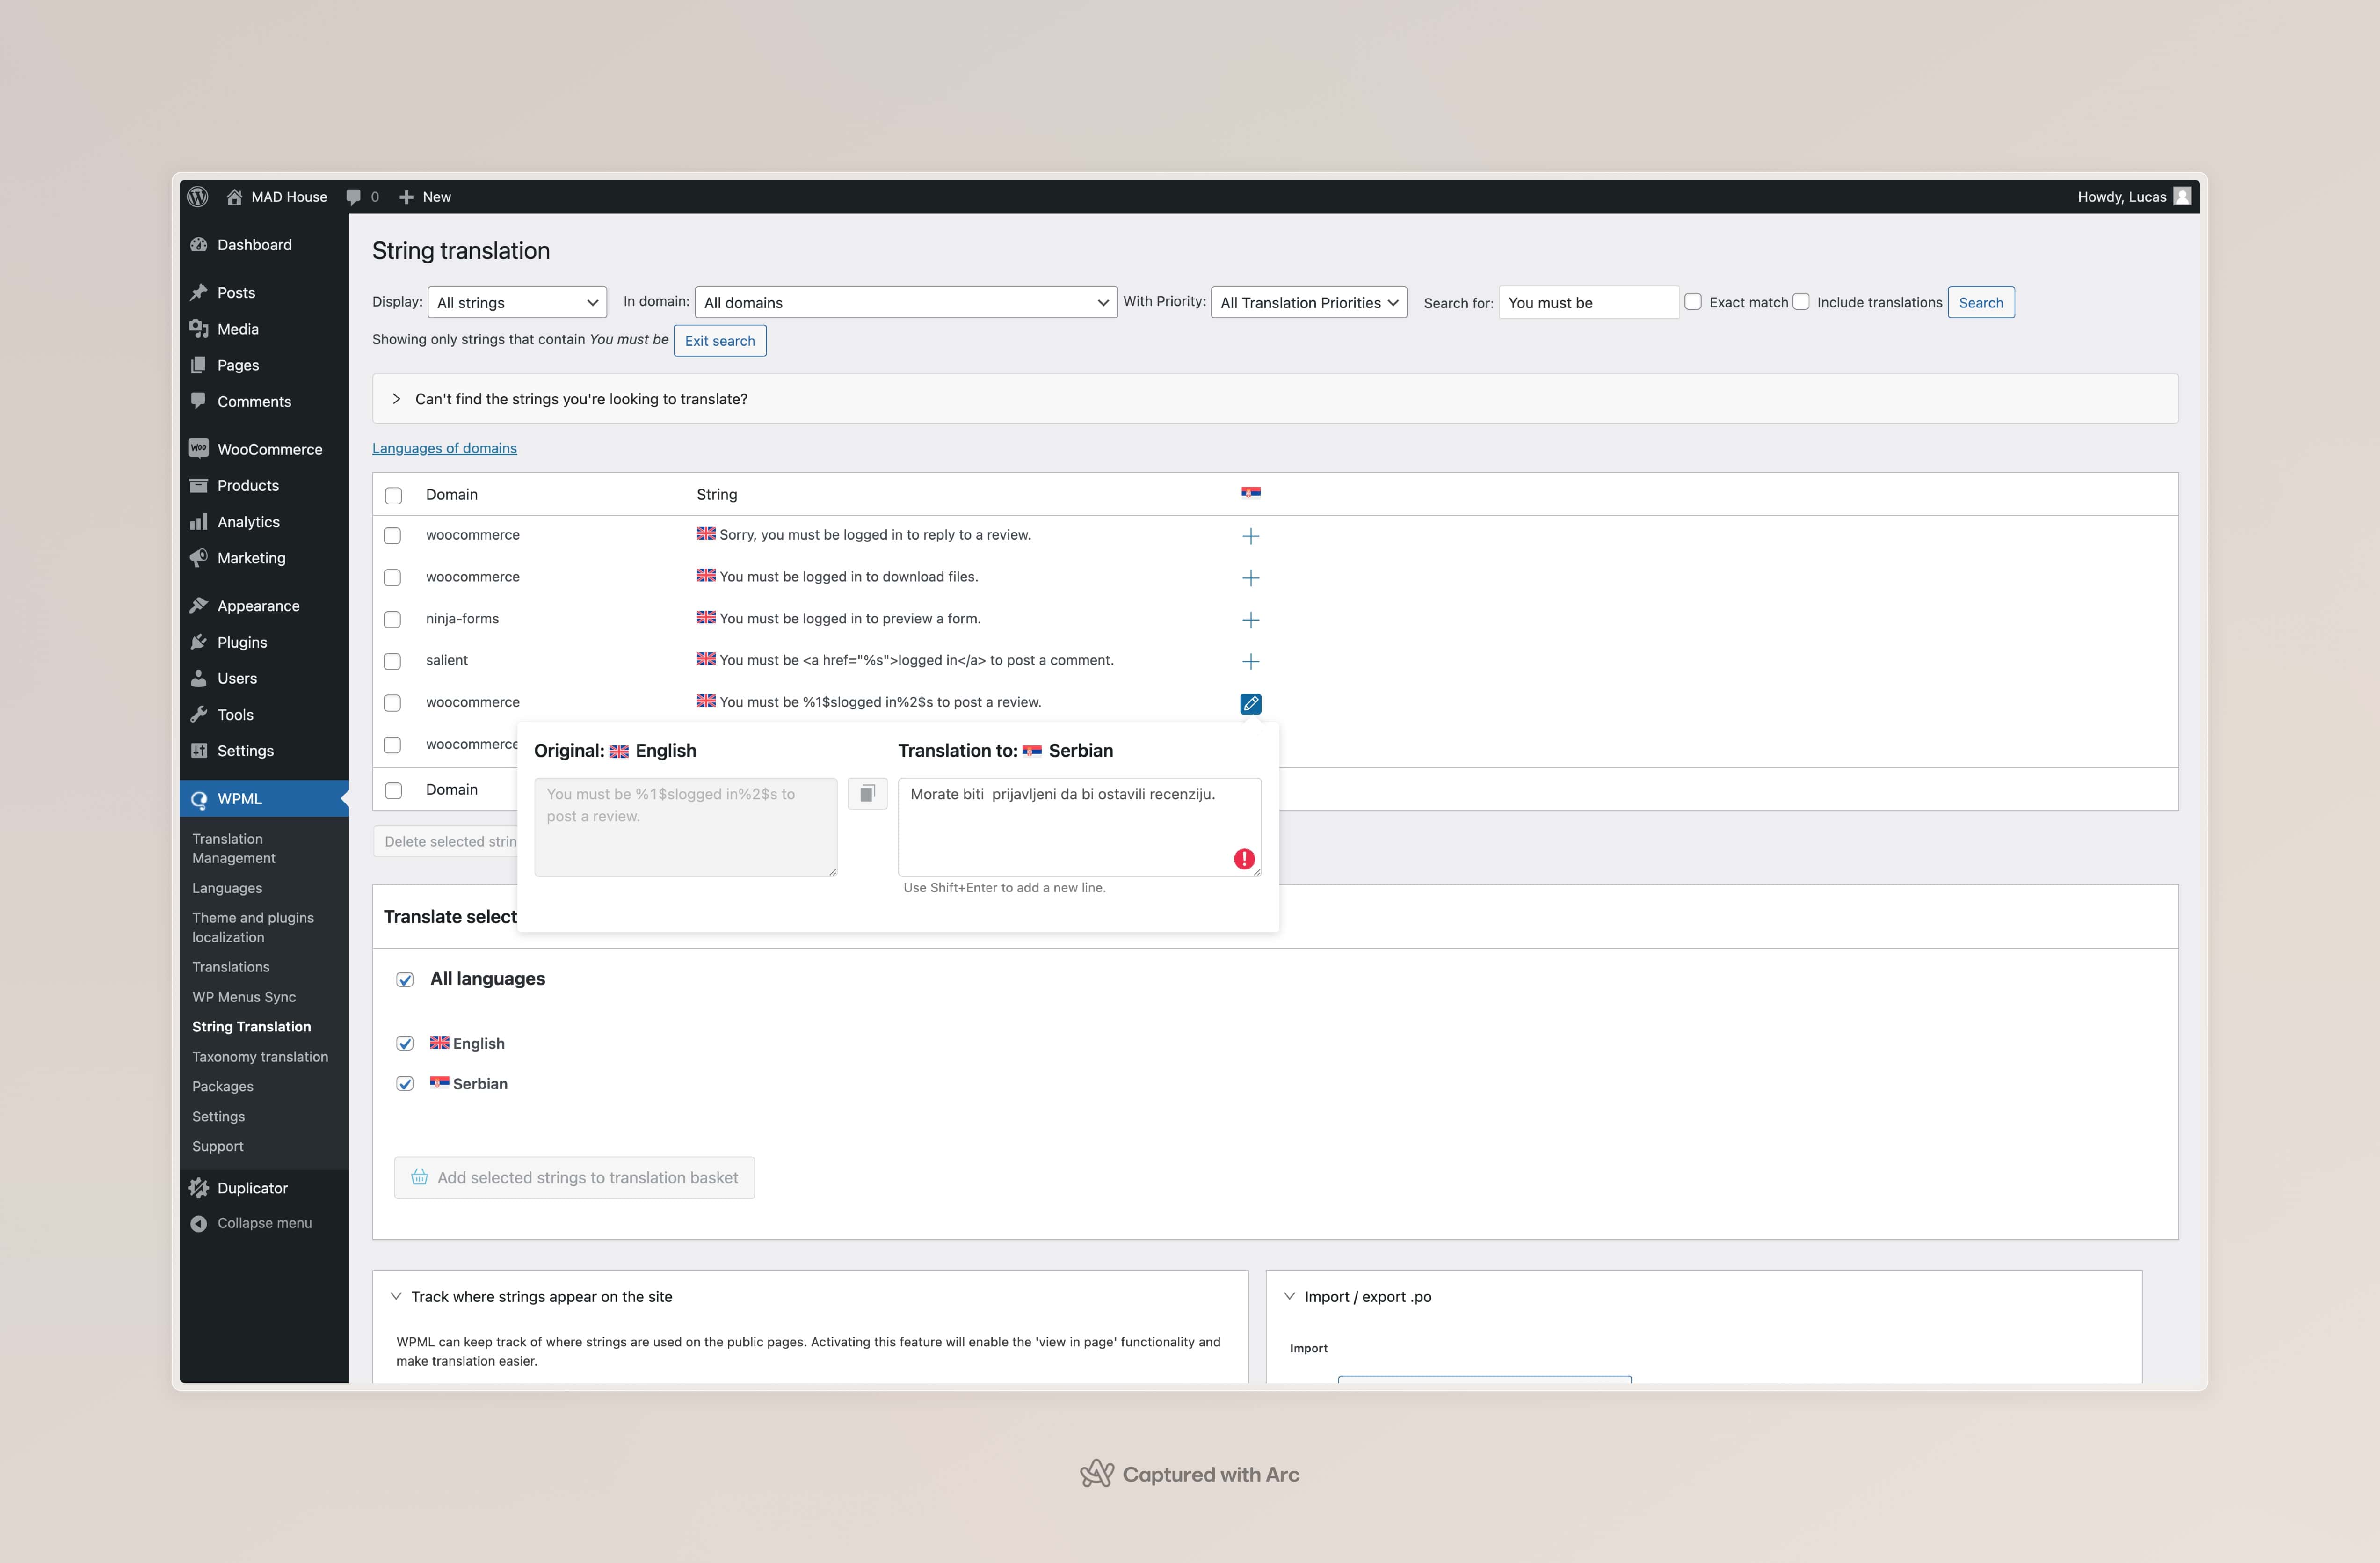Image resolution: width=2380 pixels, height=1563 pixels.
Task: Click the WordPress logo icon
Action: click(198, 196)
